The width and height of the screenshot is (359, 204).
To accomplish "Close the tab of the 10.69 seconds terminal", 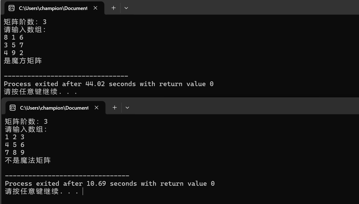I will (x=97, y=108).
